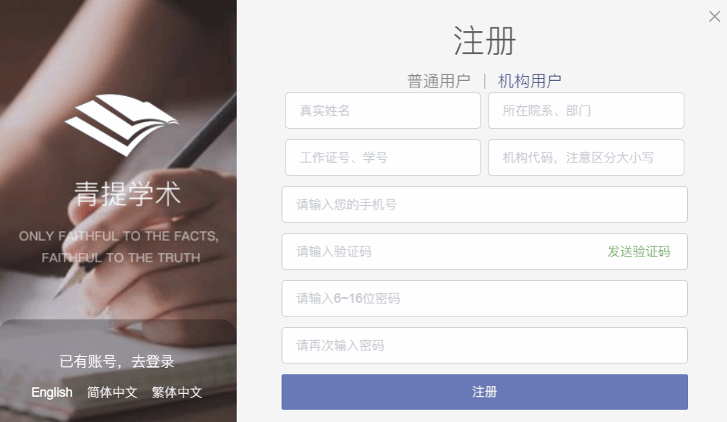Screen dimensions: 727x422
Task: Select the 请再次输入密码 confirm field
Action: (484, 345)
